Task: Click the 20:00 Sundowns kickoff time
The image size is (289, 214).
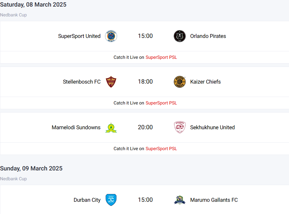Action: (x=145, y=127)
